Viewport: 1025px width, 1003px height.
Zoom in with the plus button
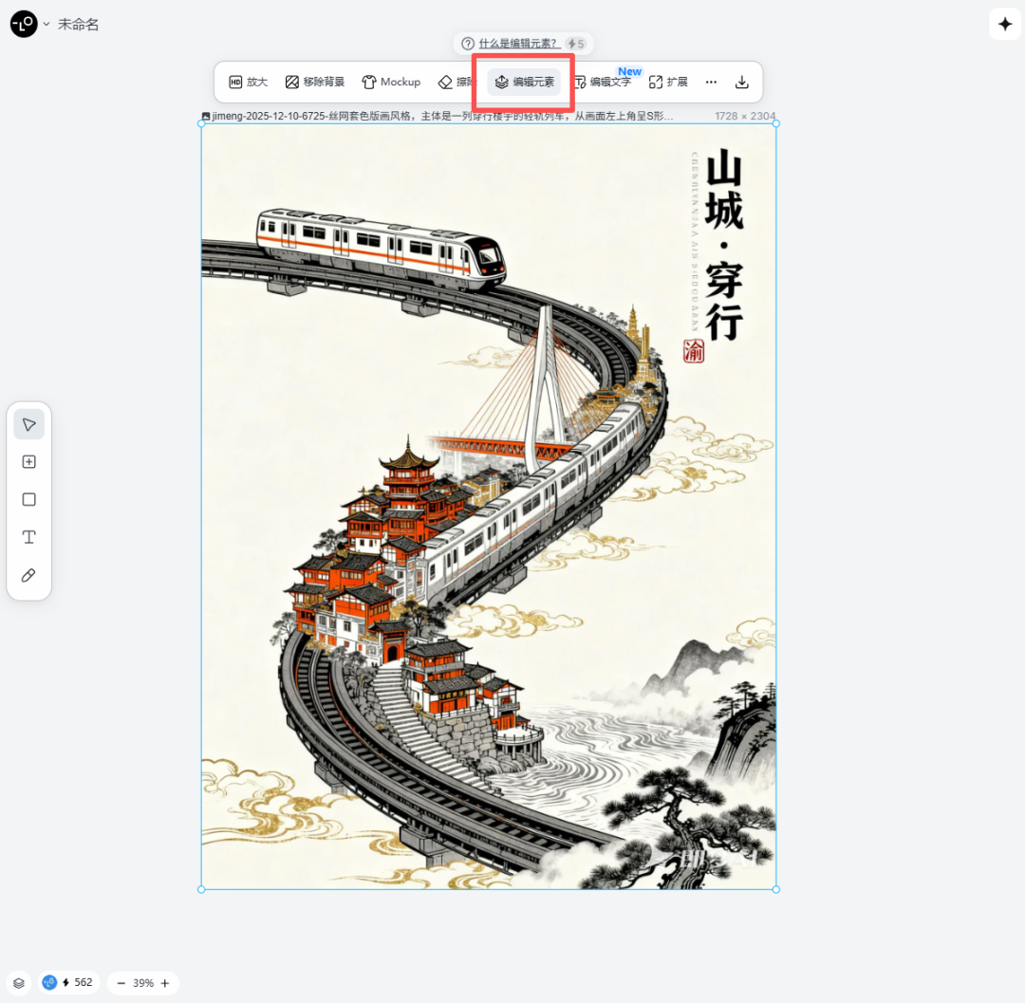[165, 983]
